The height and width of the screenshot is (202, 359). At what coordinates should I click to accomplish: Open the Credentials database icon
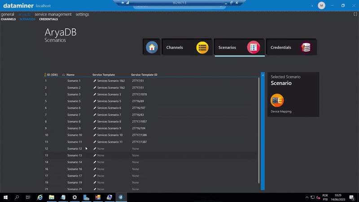point(306,48)
